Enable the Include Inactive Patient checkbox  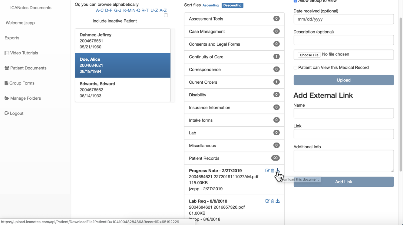pos(166,15)
